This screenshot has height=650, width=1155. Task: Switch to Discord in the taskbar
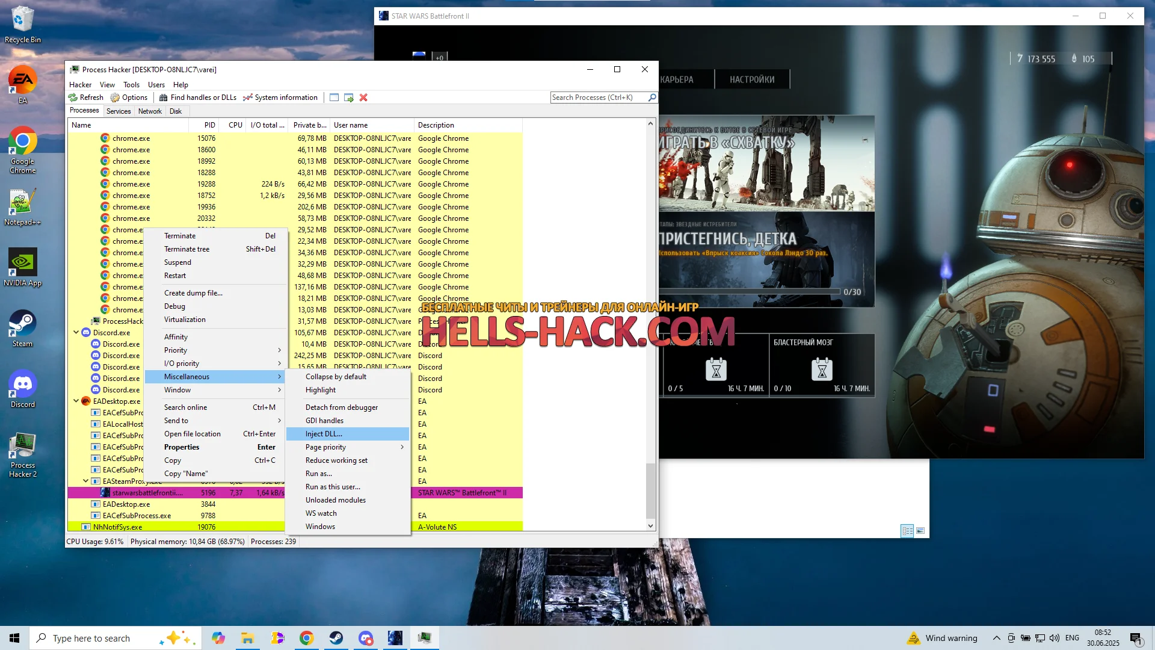(x=366, y=638)
